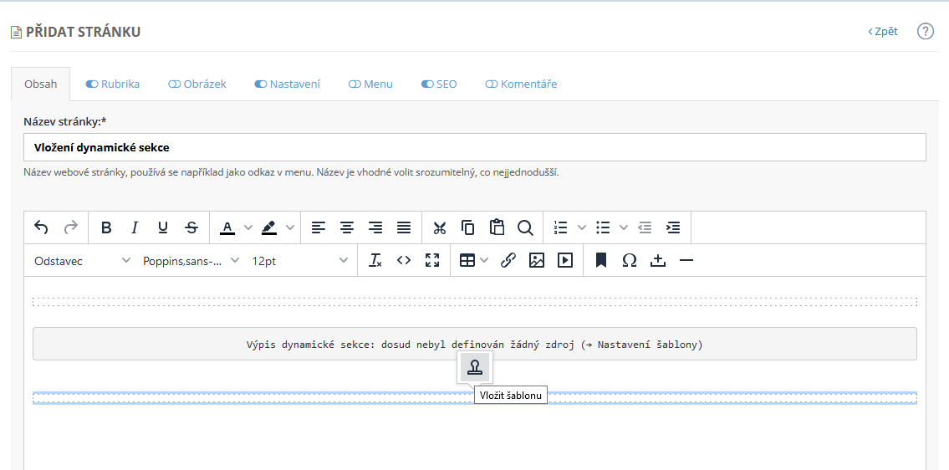Viewport: 949px width, 470px height.
Task: Click the insert image icon
Action: point(537,261)
